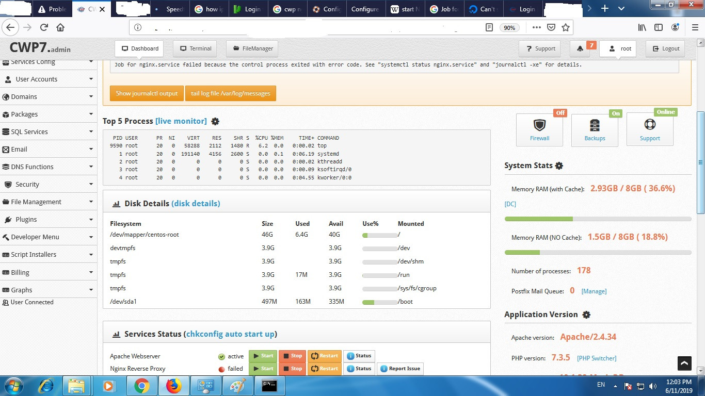Click the Application Version gear icon
This screenshot has width=705, height=396.
586,315
